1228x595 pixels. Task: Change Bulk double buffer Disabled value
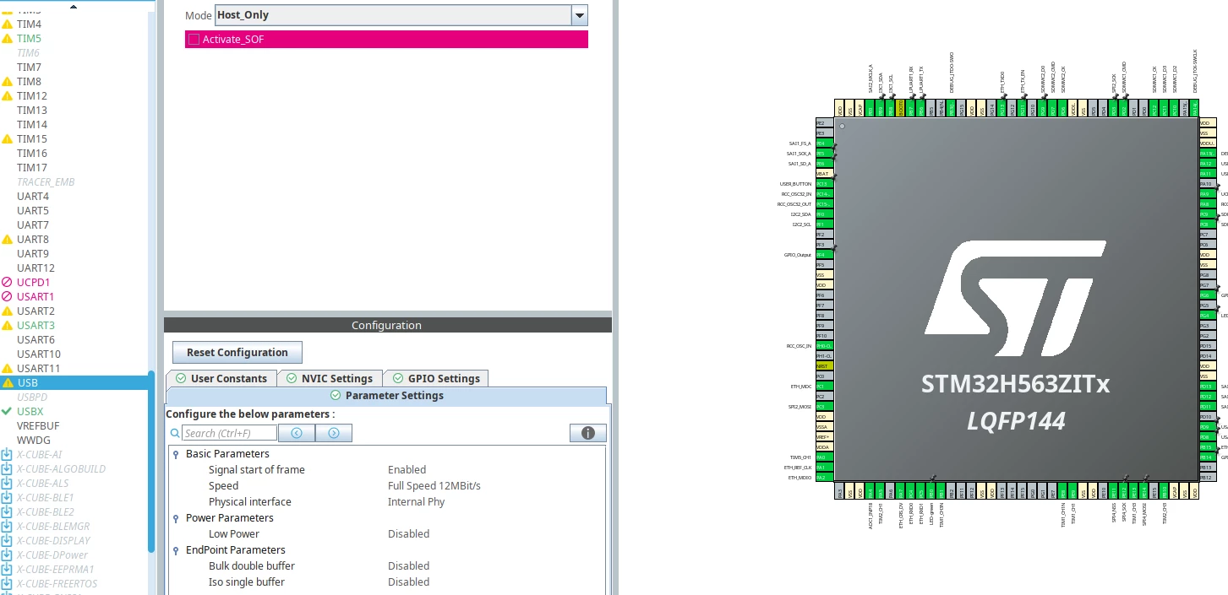[x=409, y=566]
